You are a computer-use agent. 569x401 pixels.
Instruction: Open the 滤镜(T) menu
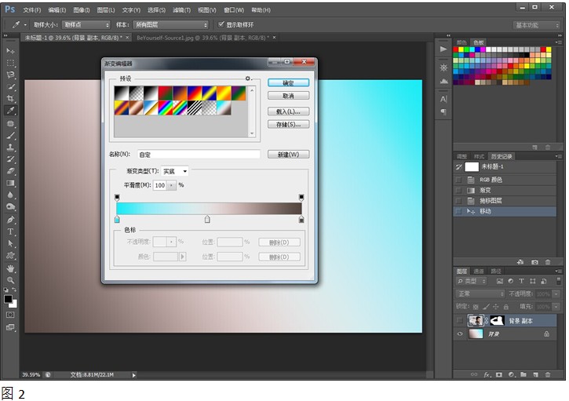181,9
